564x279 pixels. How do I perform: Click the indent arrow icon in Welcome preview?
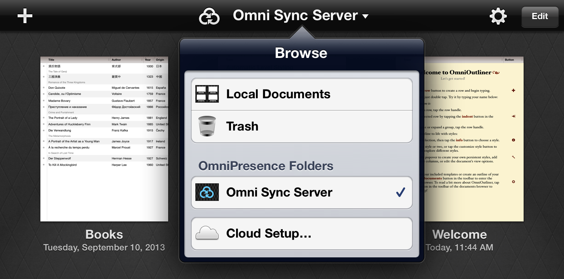[513, 116]
